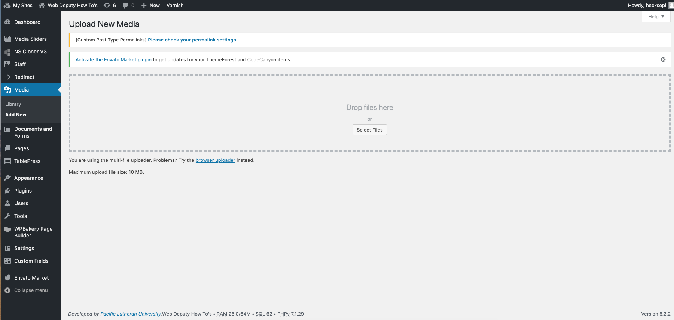674x320 pixels.
Task: Click the Appearance paintbrush icon
Action: coord(7,178)
